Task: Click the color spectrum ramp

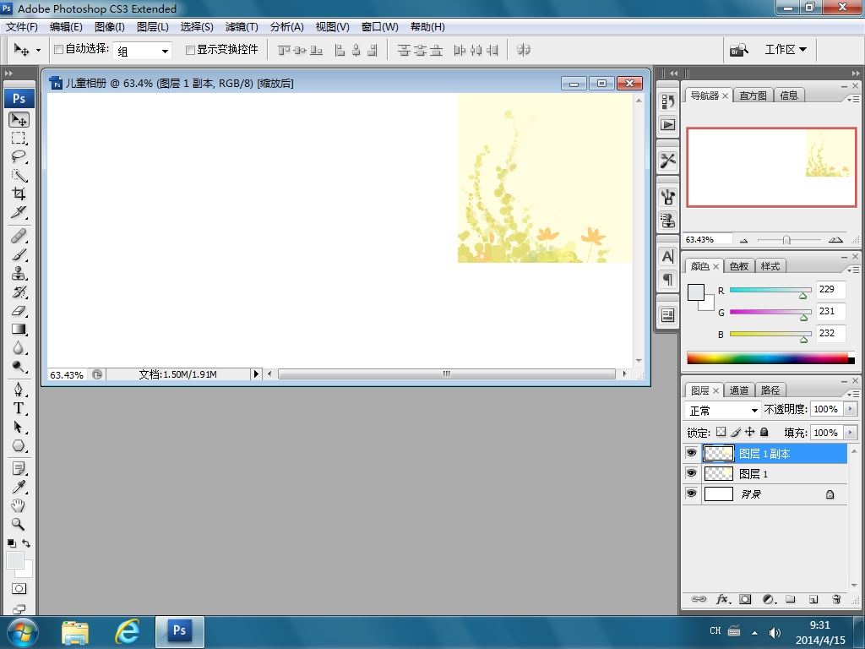Action: (770, 358)
